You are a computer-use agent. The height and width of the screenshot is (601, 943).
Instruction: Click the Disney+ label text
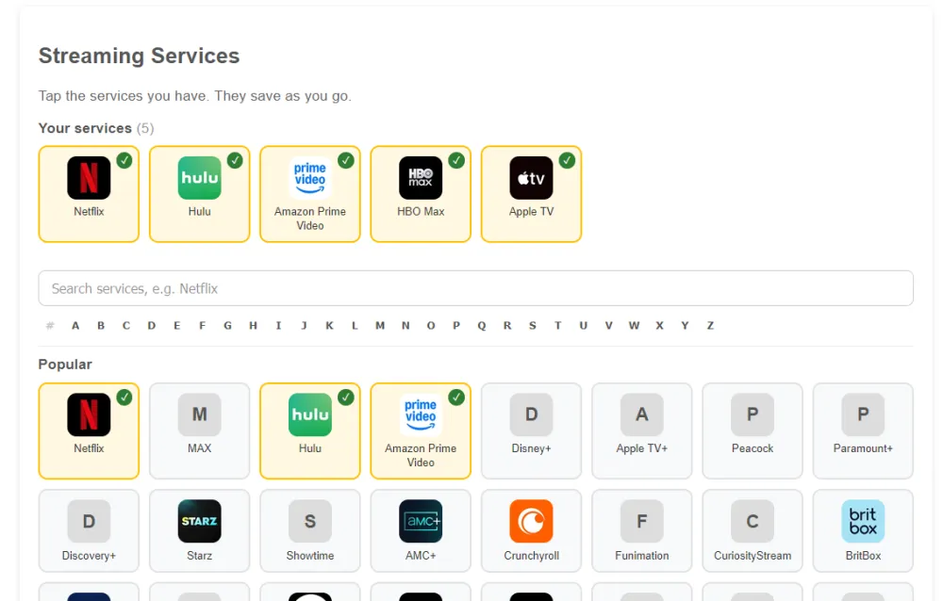pos(532,448)
